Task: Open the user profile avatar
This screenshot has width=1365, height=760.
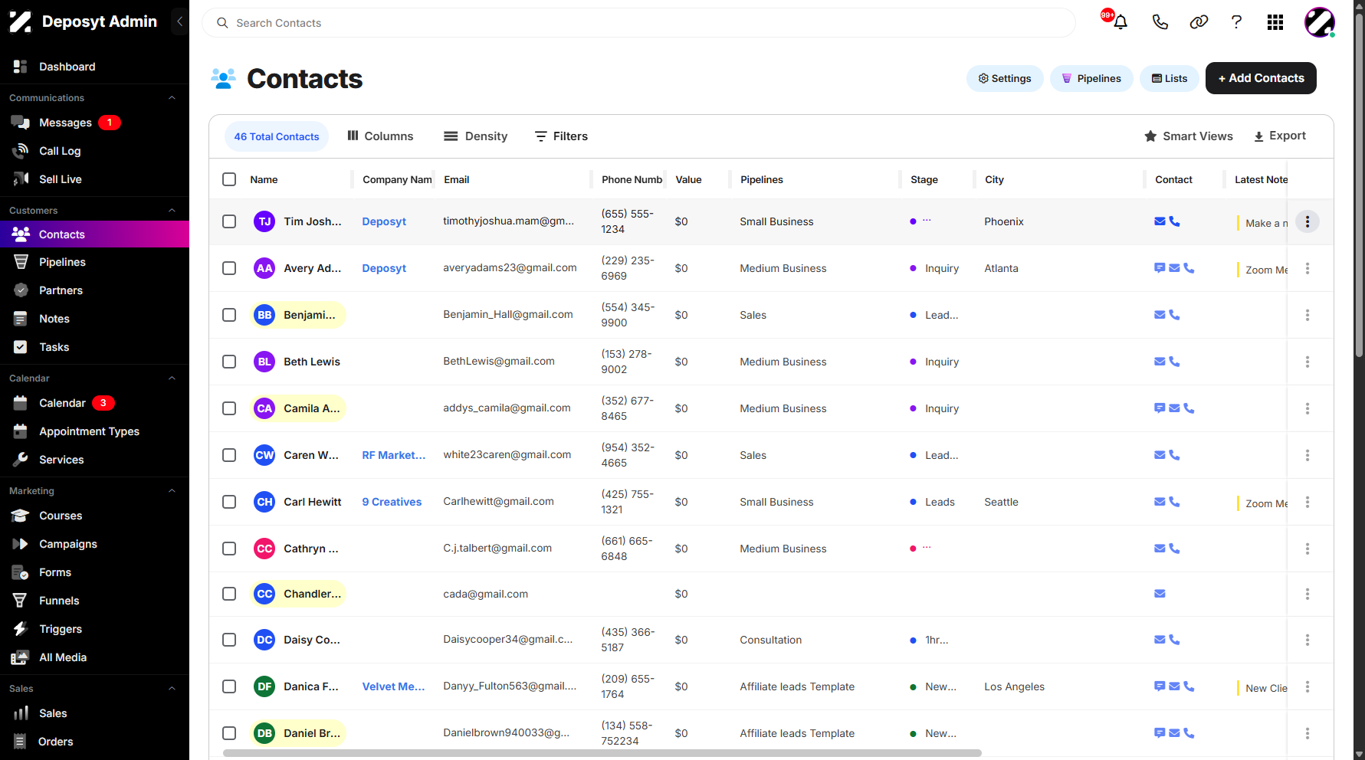Action: click(x=1320, y=22)
